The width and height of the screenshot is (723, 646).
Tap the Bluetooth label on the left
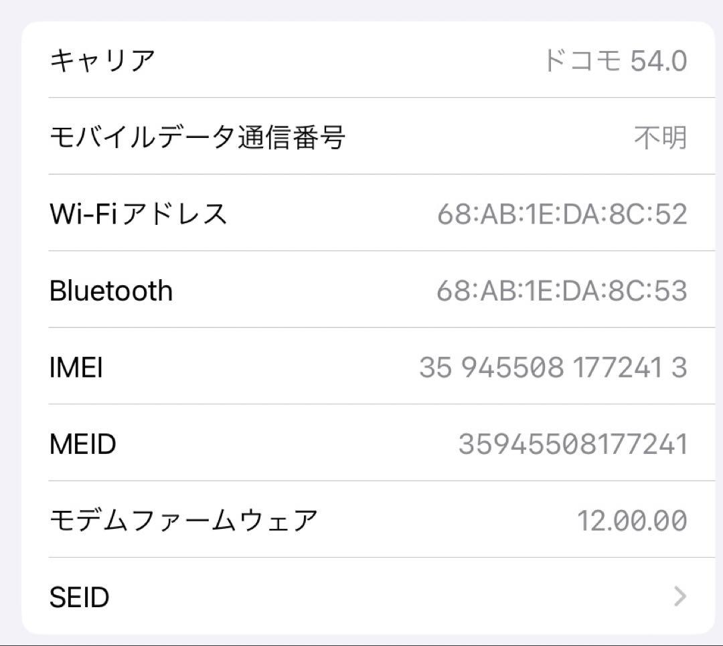109,290
